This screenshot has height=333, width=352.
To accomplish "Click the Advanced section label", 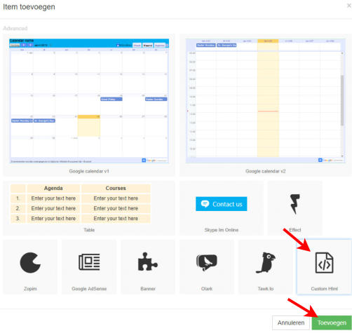I will coord(15,29).
